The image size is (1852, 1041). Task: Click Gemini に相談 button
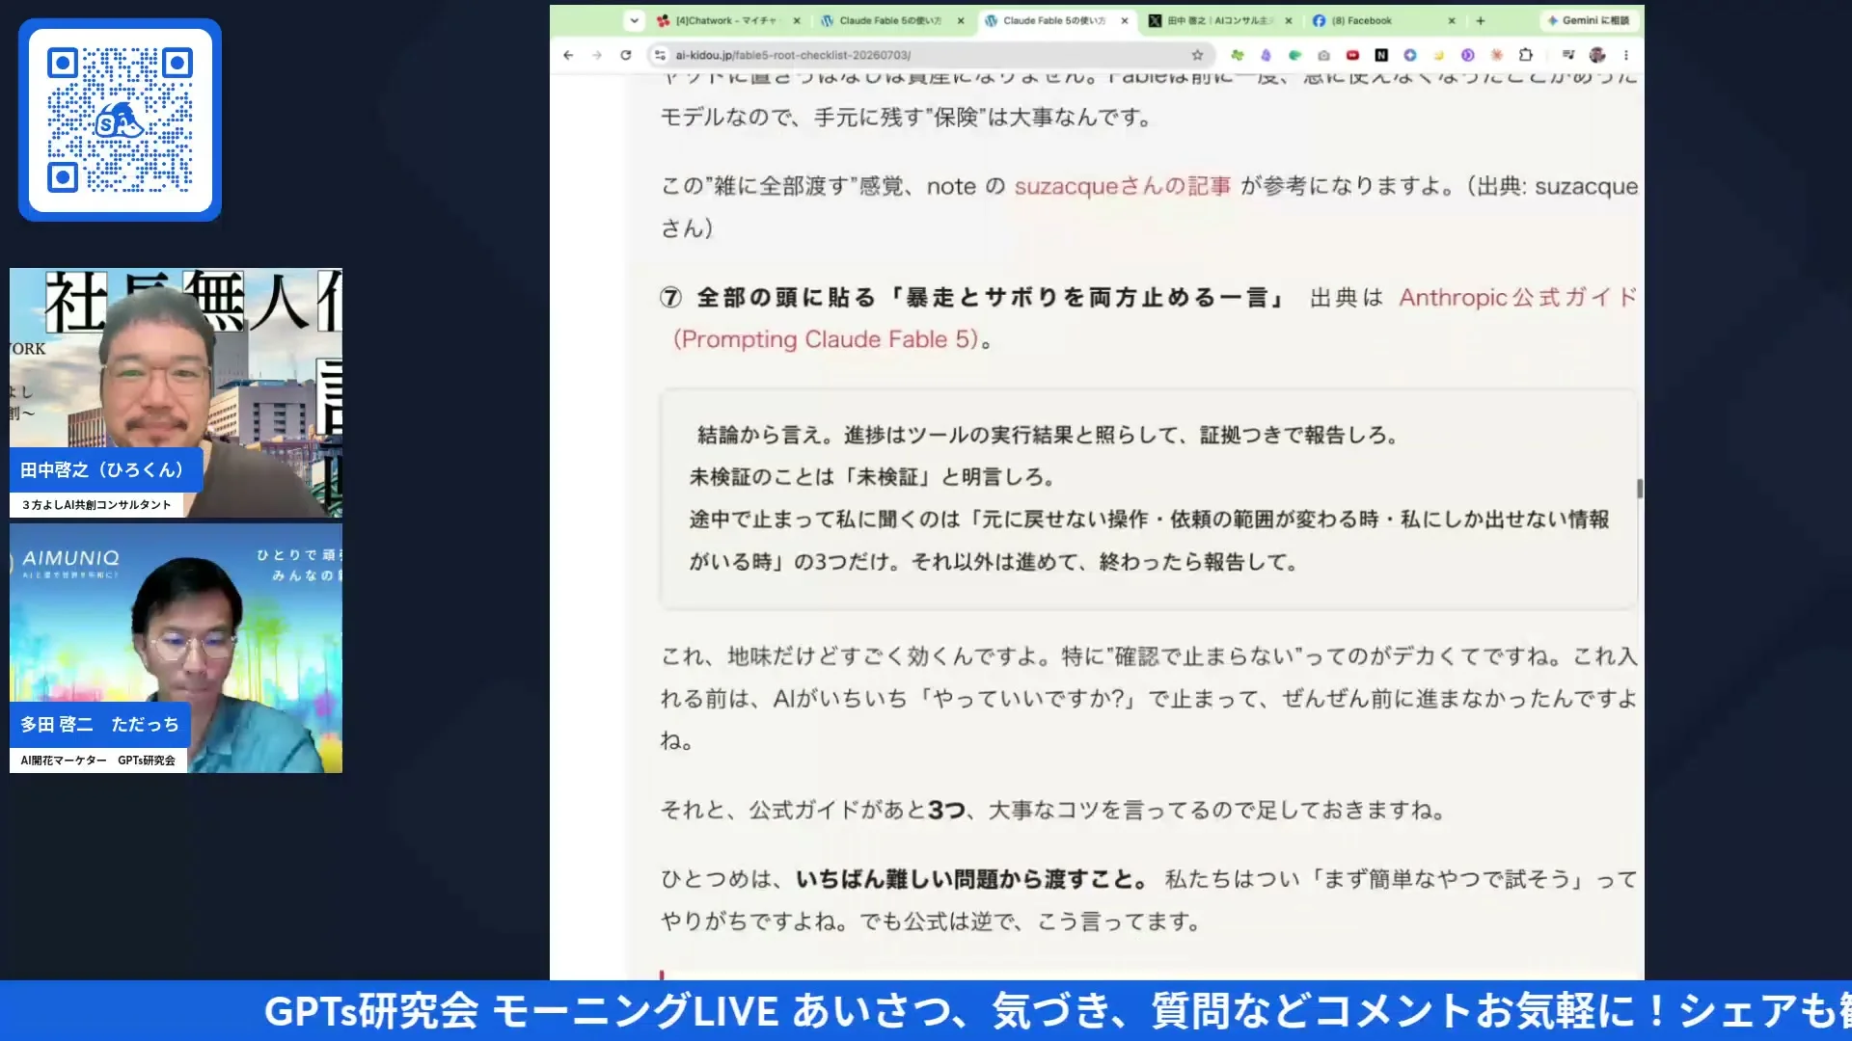1589,20
